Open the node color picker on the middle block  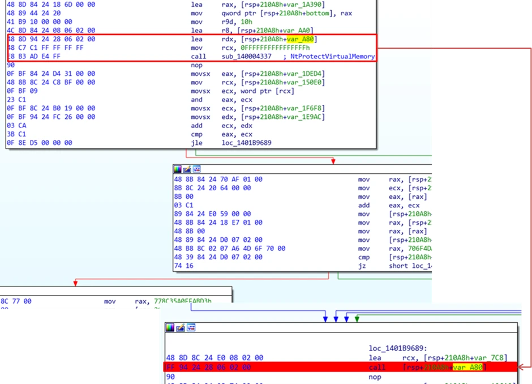(177, 169)
